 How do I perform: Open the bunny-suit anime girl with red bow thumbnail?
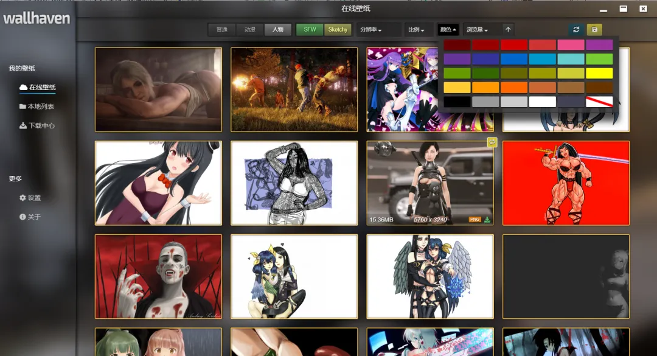coord(158,183)
